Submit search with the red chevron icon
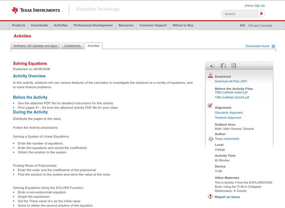Viewport: 285px width, 208px height. click(x=261, y=13)
